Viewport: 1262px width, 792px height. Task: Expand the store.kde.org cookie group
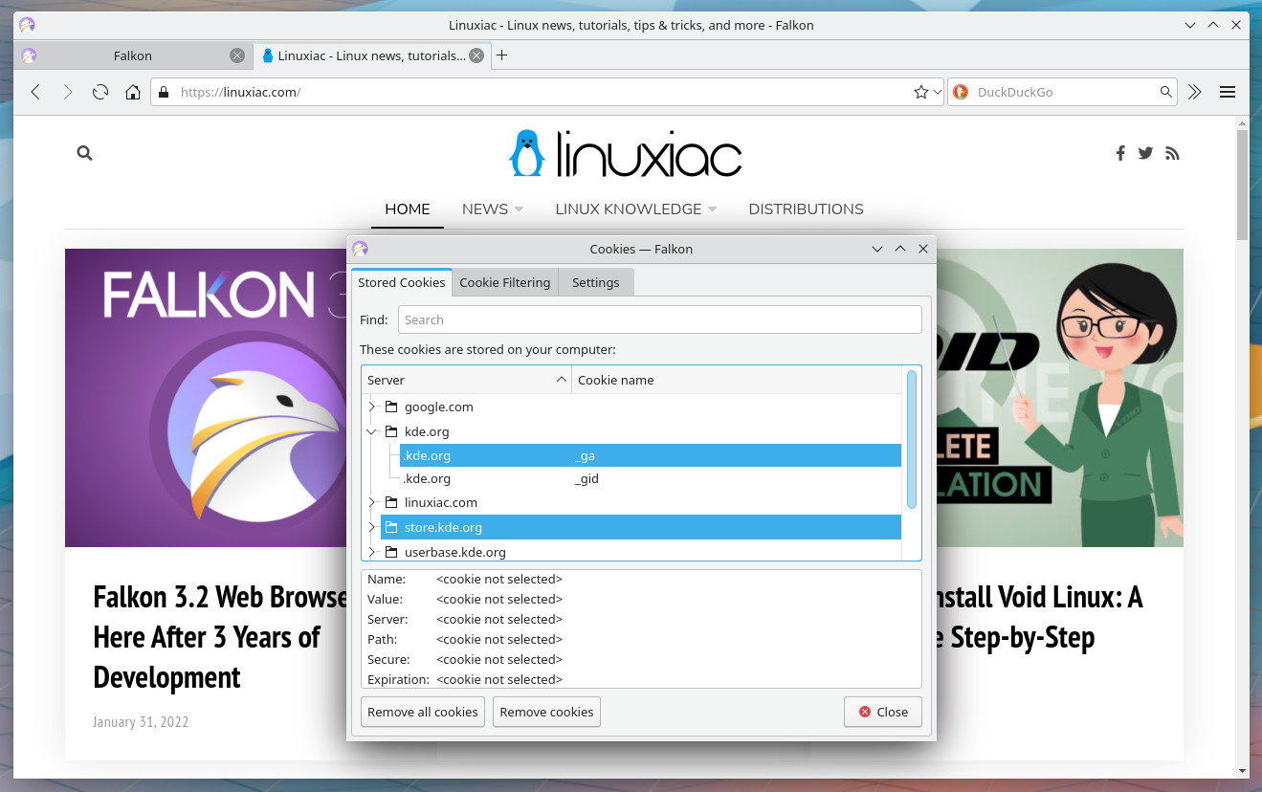pyautogui.click(x=372, y=527)
